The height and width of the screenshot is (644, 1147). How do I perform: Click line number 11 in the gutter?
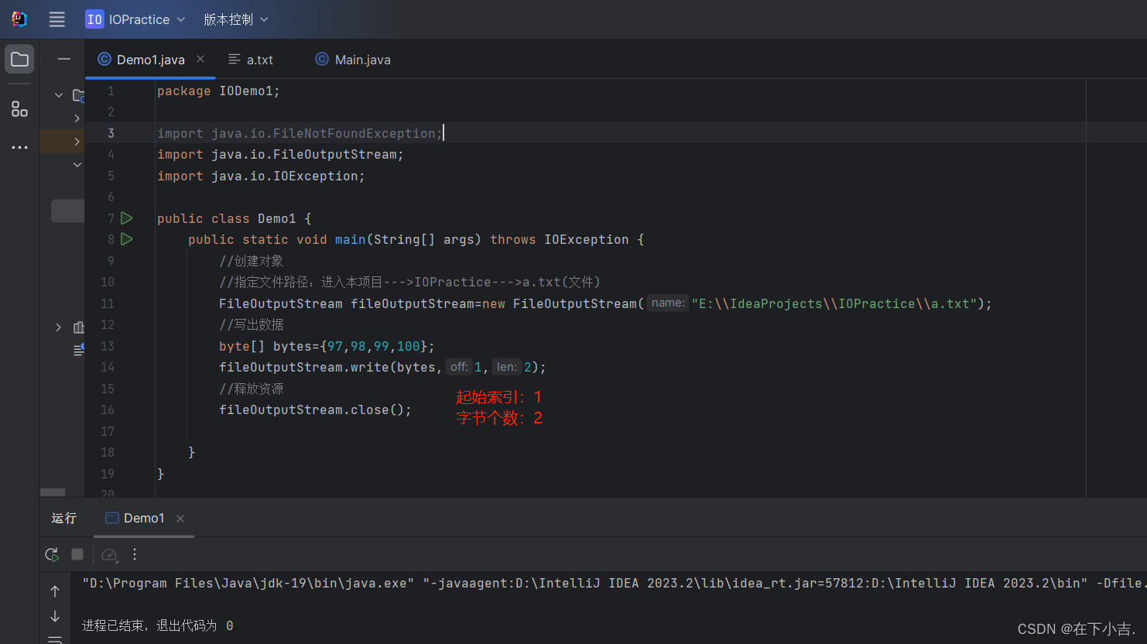tap(108, 304)
